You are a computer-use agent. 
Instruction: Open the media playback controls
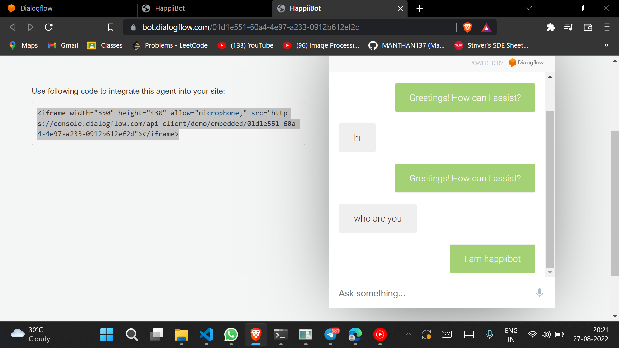point(569,27)
